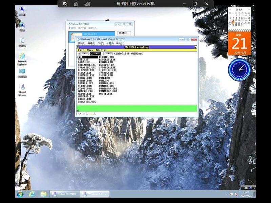The image size is (271, 203).
Task: Open the Special menu in MS-DOS Executive
Action: [101, 50]
